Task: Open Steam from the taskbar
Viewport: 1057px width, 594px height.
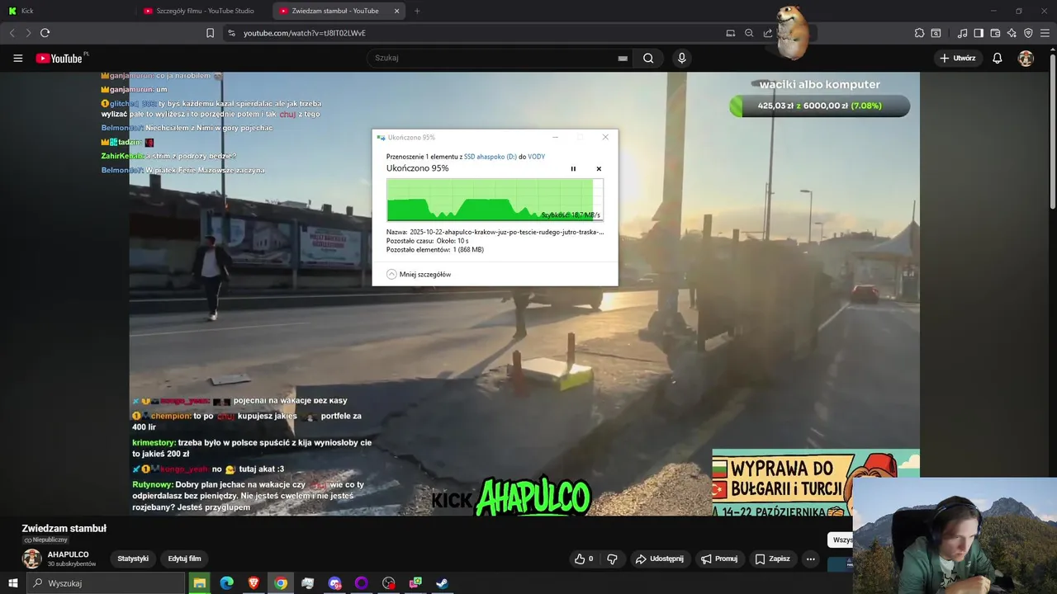Action: click(x=443, y=583)
